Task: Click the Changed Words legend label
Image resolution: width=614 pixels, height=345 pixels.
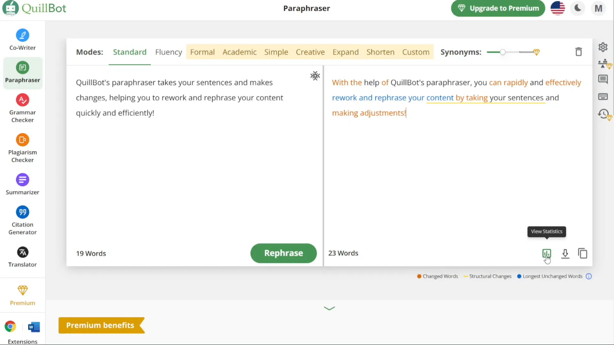Action: click(440, 276)
